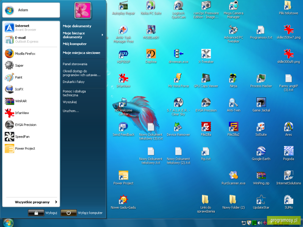303x227 pixels.
Task: Select the Device Remover desktop shortcut
Action: (178, 129)
